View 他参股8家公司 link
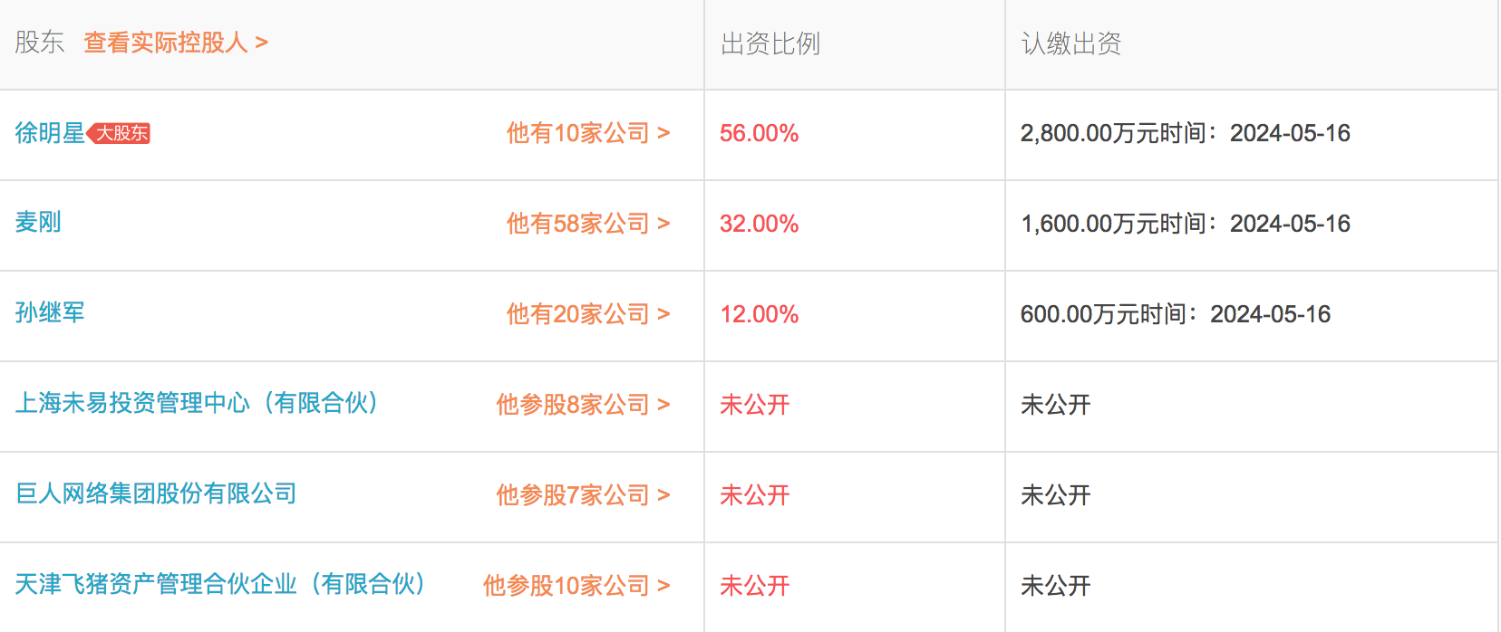The height and width of the screenshot is (632, 1501). 582,405
